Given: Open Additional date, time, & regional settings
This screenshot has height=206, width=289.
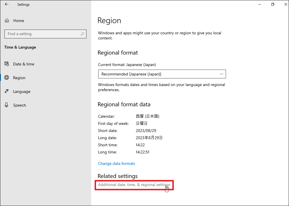Looking at the screenshot, I should 134,185.
